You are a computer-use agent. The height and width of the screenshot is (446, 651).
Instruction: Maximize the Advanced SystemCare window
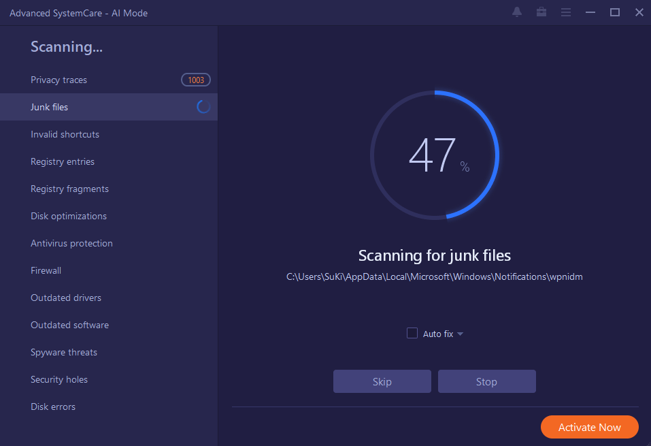click(x=615, y=12)
